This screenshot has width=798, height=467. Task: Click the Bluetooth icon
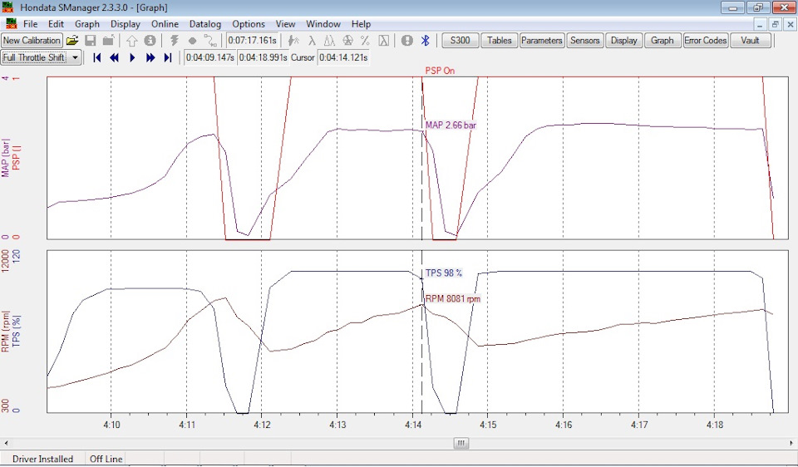click(x=426, y=40)
